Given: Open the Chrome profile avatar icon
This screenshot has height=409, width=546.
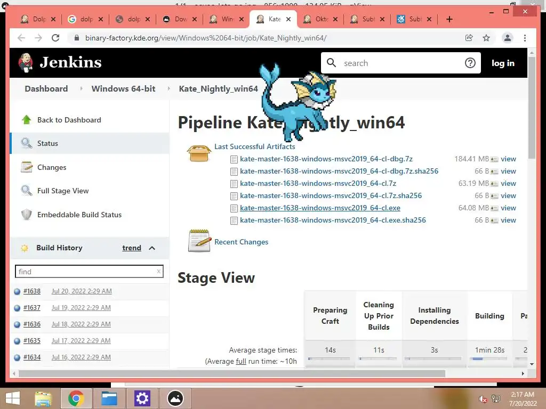Looking at the screenshot, I should click(508, 38).
